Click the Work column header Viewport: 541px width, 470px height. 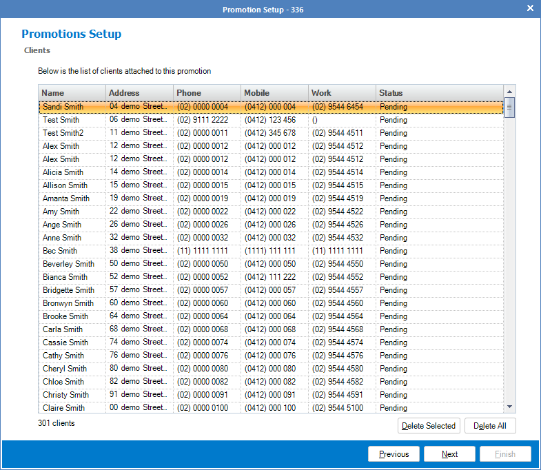pyautogui.click(x=341, y=93)
